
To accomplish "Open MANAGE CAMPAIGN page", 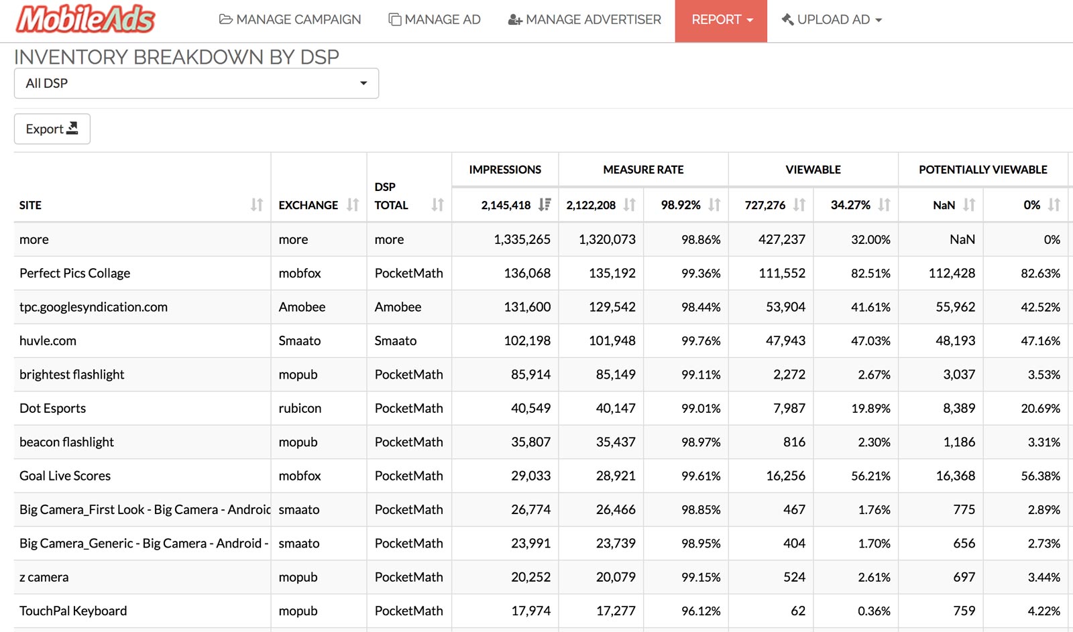I will click(x=290, y=20).
